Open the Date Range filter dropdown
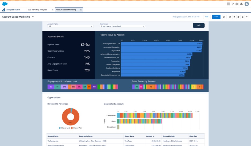 (123, 26)
